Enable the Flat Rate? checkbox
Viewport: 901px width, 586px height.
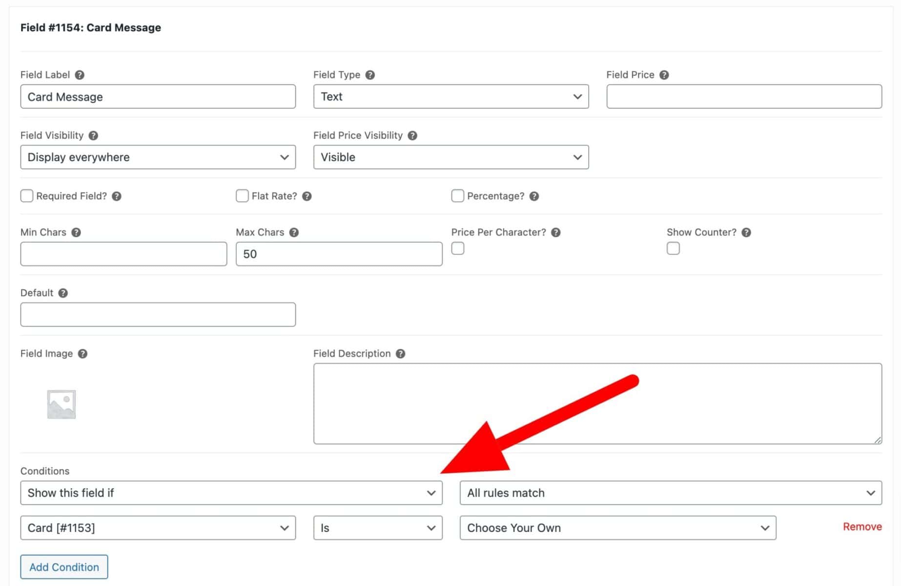[x=242, y=196]
